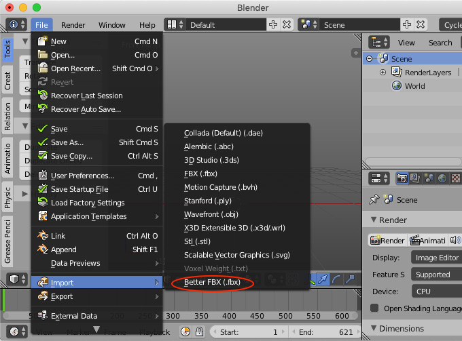Open the outliner View menu
462x341 pixels.
coord(406,43)
